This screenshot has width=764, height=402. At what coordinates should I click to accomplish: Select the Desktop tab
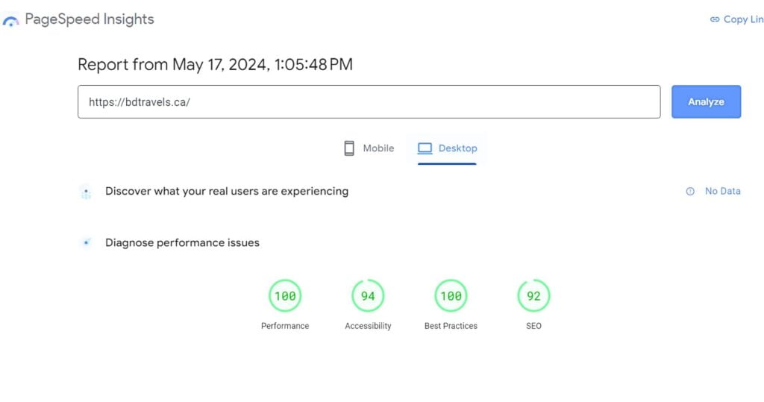click(447, 148)
